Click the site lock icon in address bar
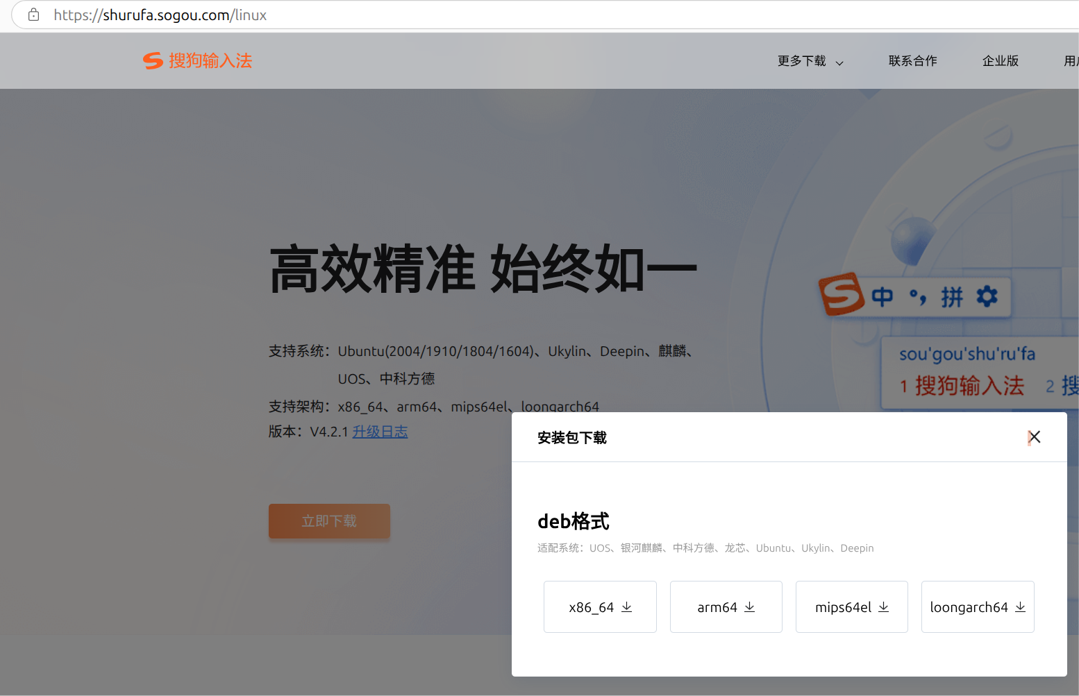 [x=33, y=15]
